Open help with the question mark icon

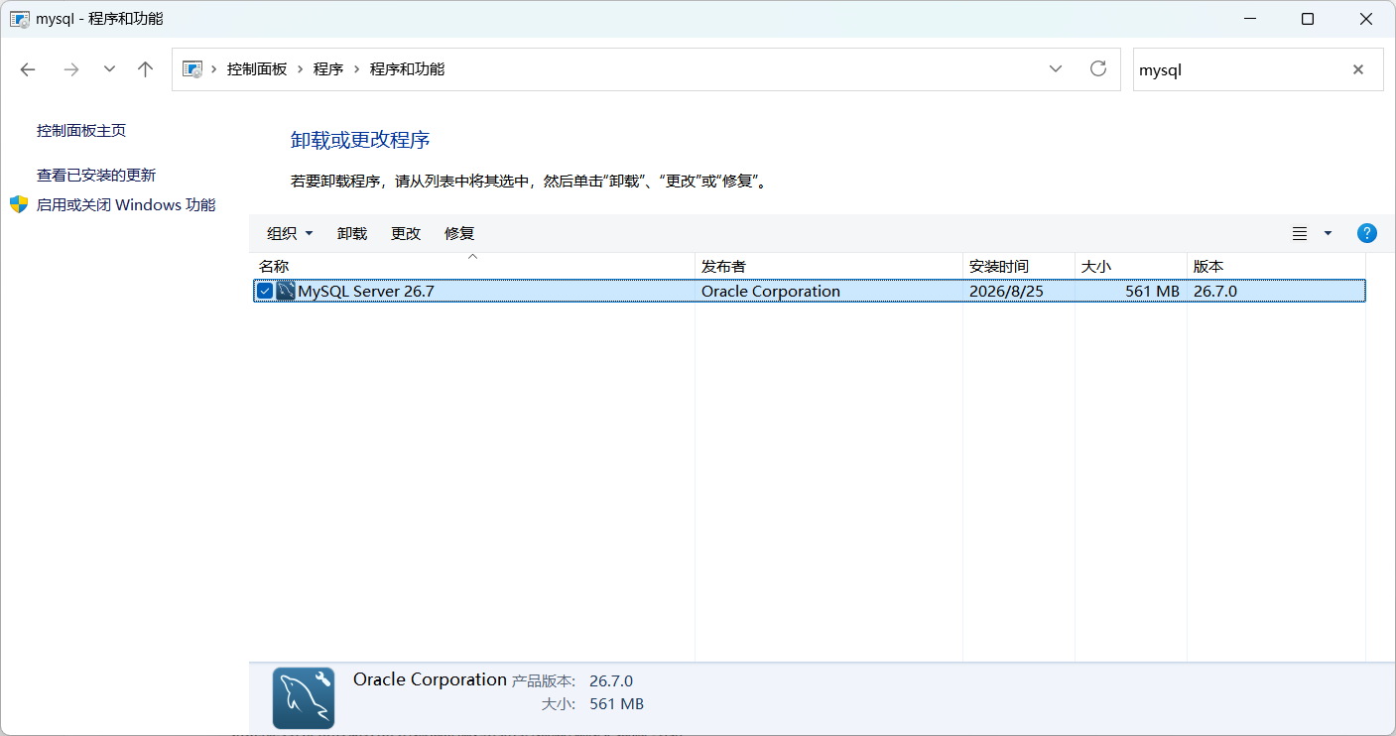click(1366, 233)
